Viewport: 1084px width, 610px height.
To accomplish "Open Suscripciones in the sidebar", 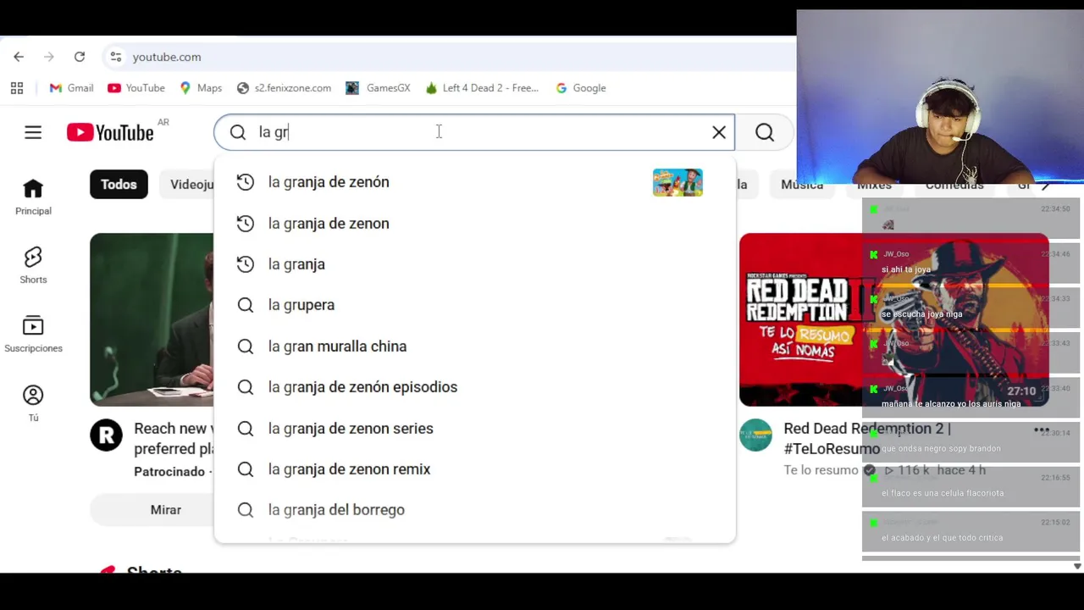I will click(33, 335).
